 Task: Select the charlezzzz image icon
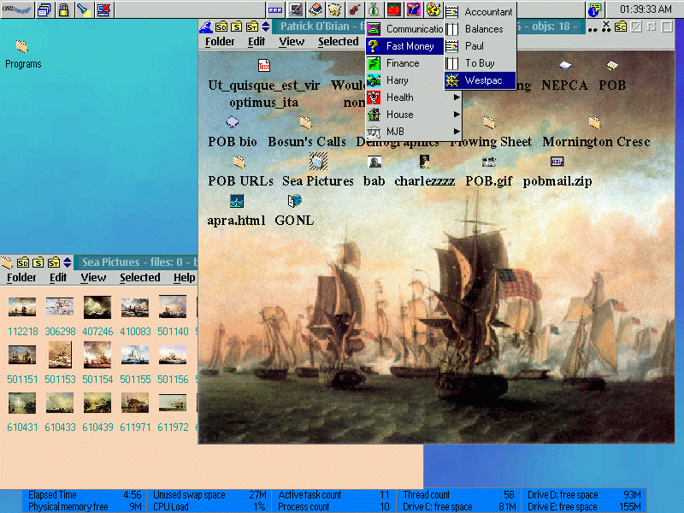[424, 162]
